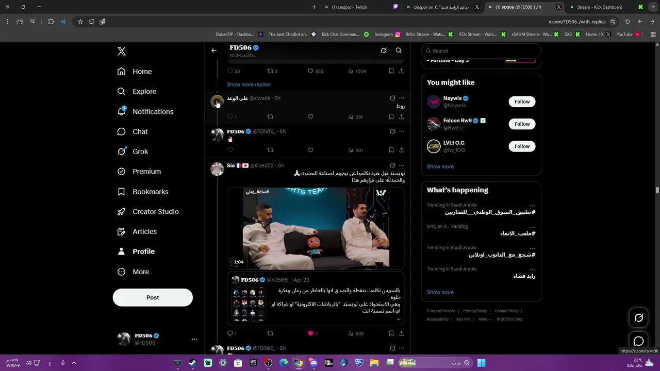
Task: Share FD506's 6h emoji post
Action: click(x=402, y=150)
